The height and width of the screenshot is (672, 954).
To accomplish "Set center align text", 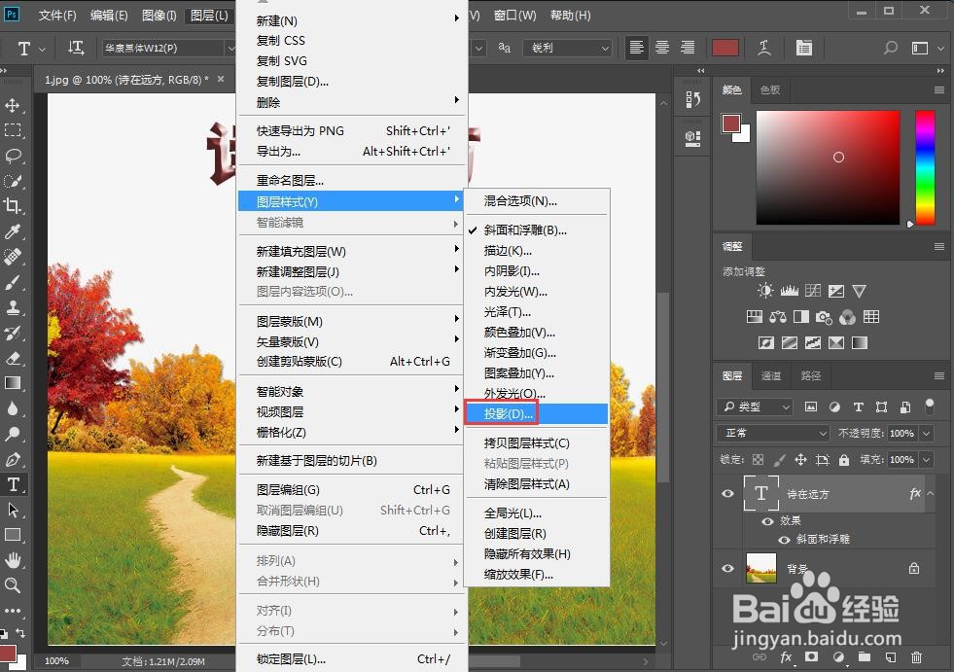I will 662,48.
